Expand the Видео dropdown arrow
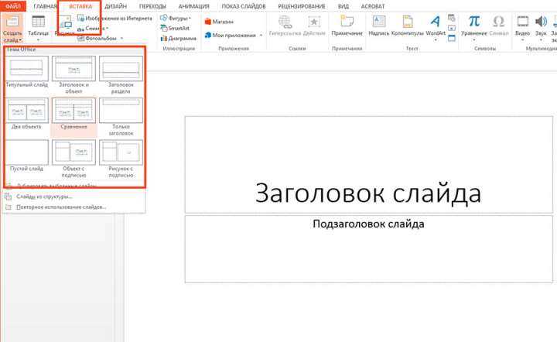 (x=522, y=39)
